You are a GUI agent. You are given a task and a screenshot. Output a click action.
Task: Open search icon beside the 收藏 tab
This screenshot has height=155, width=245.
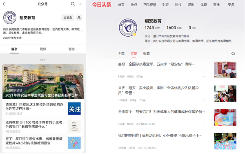[233, 53]
